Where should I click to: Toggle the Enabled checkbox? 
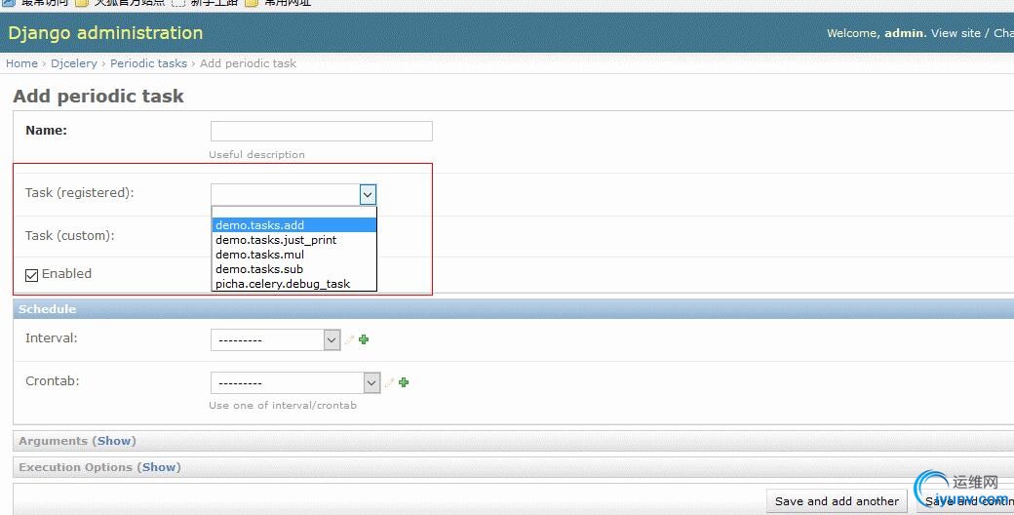pos(31,275)
